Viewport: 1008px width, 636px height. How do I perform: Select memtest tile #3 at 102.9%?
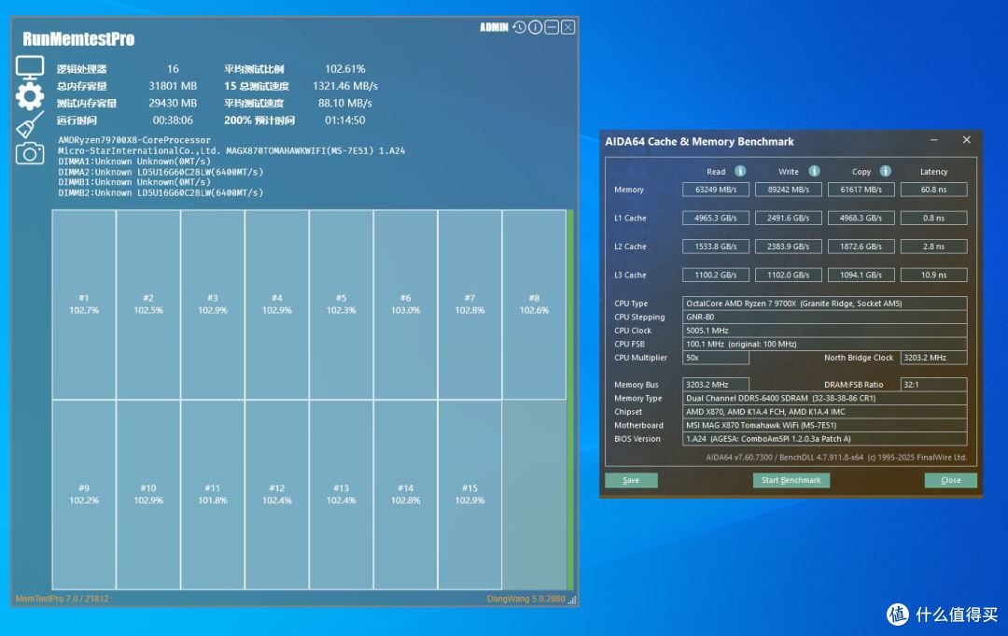tap(213, 304)
